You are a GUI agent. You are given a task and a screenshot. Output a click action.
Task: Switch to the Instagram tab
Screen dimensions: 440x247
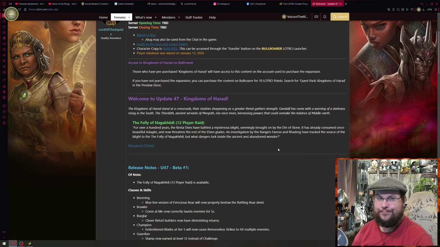tap(228, 4)
